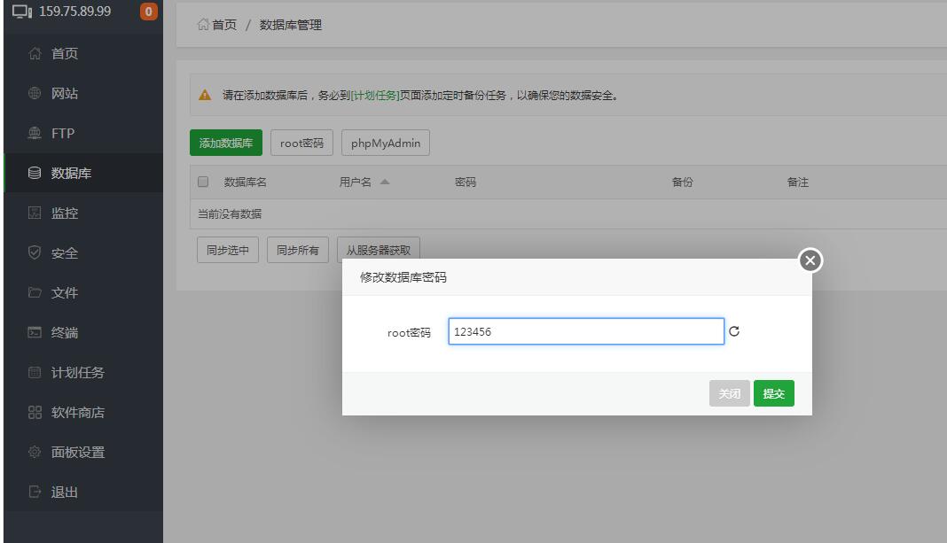Image resolution: width=947 pixels, height=543 pixels.
Task: Click the FTP icon in sidebar
Action: point(35,134)
